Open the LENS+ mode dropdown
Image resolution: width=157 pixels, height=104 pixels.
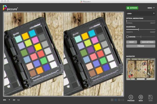pyautogui.click(x=141, y=14)
